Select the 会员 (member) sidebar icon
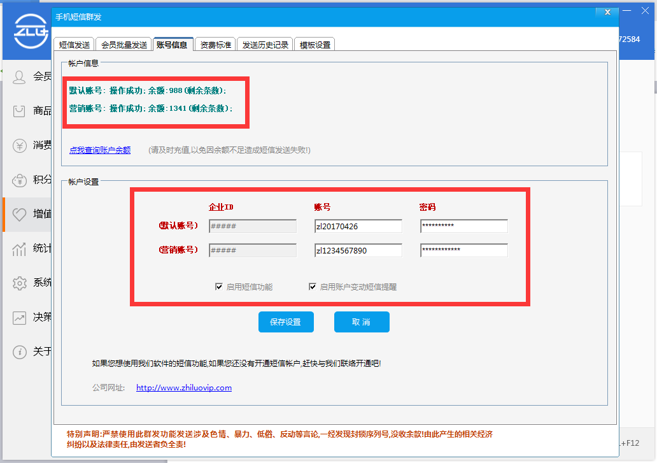Viewport: 657px width, 463px height. [19, 77]
